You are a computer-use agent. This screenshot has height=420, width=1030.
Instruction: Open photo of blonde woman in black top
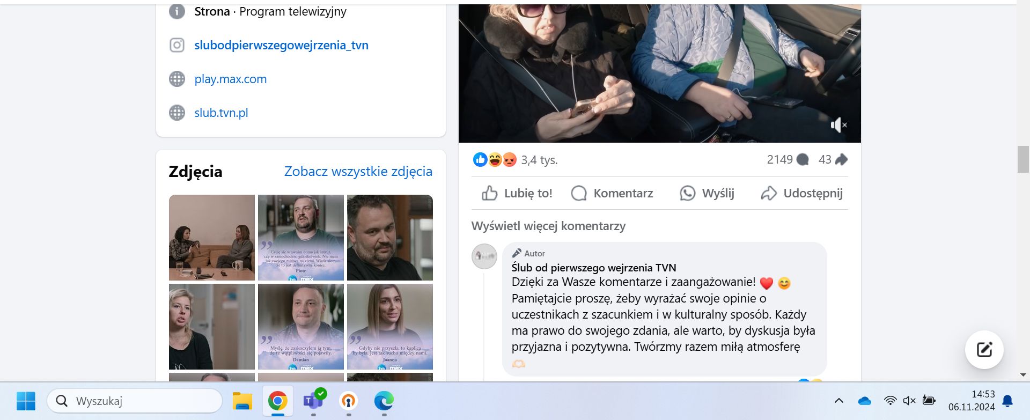[212, 327]
